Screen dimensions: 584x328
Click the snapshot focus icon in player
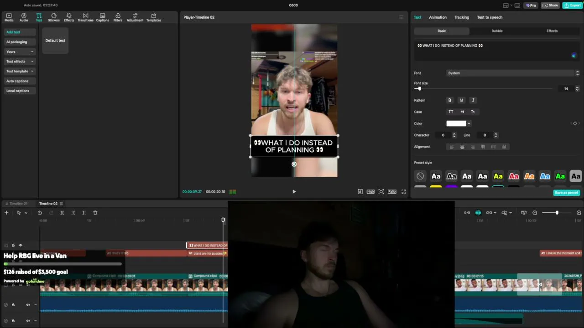pos(381,192)
